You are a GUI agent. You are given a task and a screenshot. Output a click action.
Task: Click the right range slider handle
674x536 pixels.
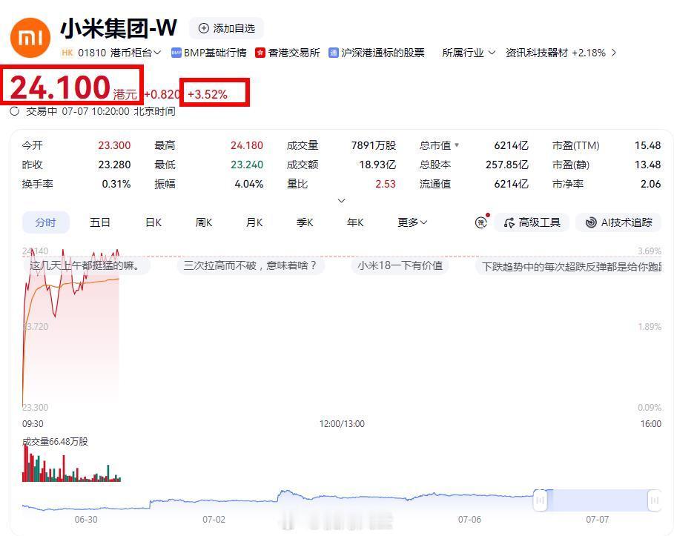tap(654, 500)
